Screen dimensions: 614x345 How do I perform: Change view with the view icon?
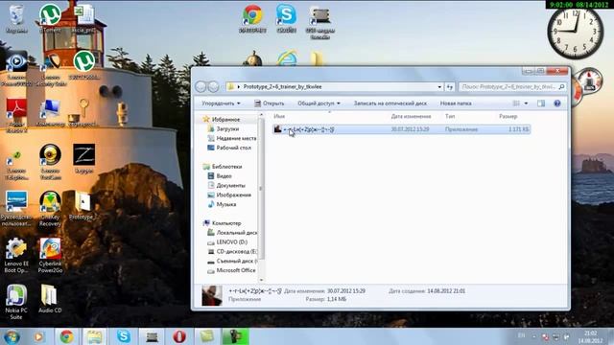pos(516,103)
